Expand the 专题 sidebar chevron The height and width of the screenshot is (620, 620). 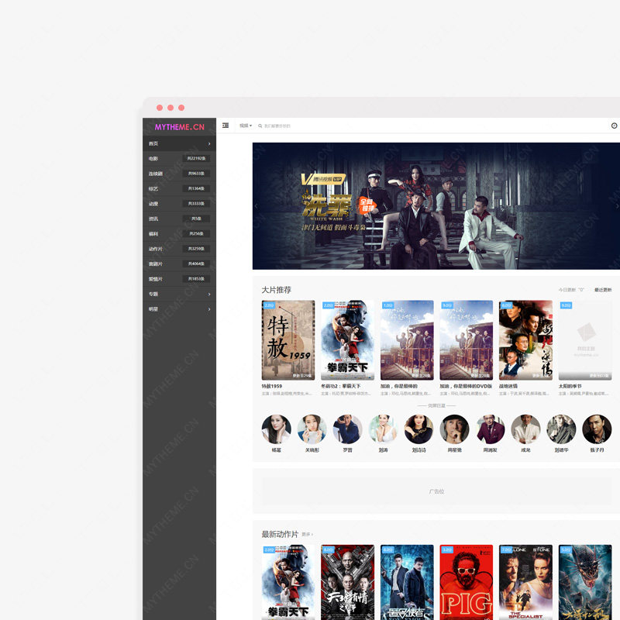click(209, 294)
